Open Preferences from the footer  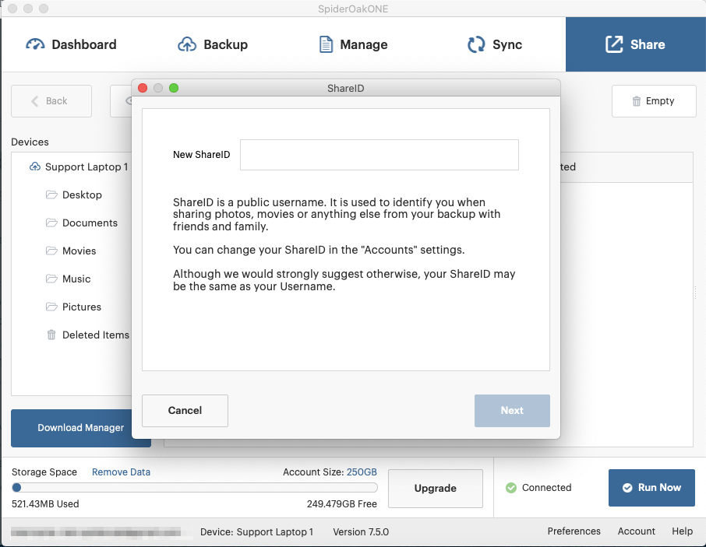pos(574,531)
